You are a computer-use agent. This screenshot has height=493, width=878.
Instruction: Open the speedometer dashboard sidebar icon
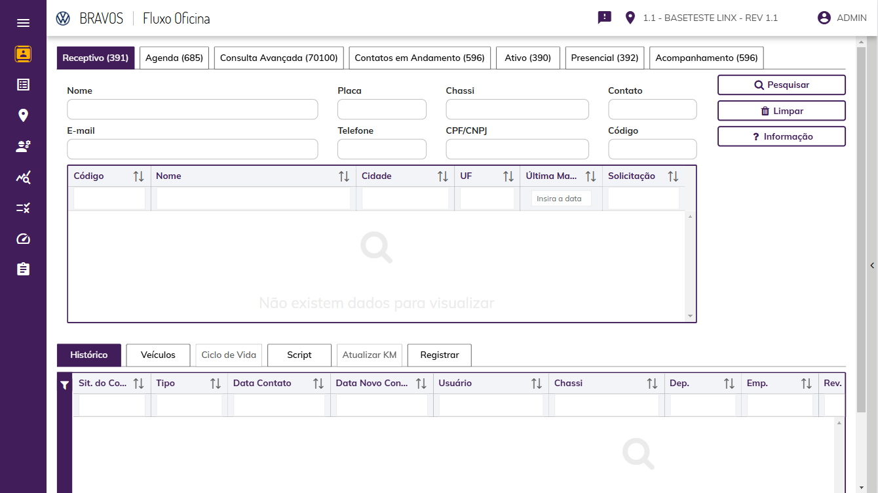pos(23,239)
